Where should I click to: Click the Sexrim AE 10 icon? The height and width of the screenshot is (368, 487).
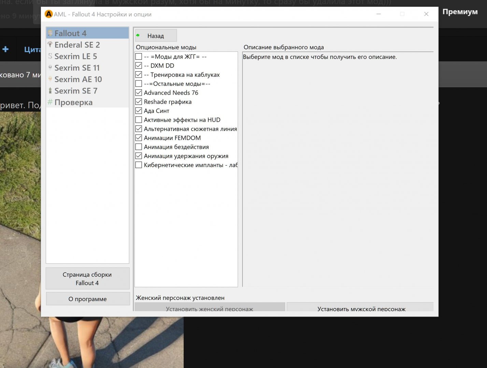tap(50, 79)
